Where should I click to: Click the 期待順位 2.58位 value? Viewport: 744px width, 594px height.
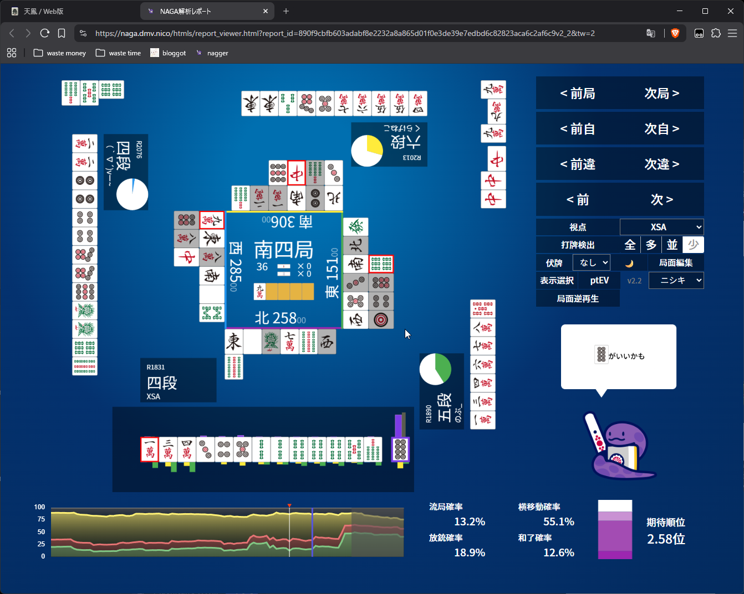coord(666,539)
